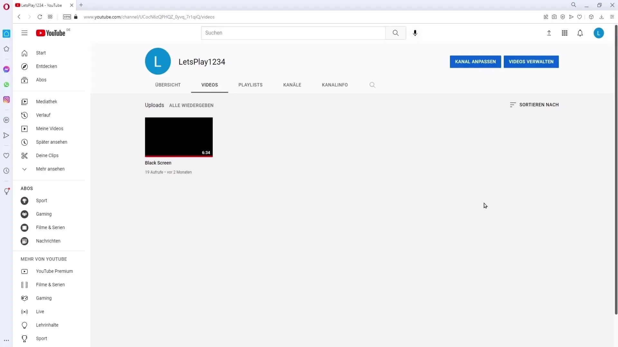The image size is (618, 347).
Task: Click the apps grid icon
Action: click(x=565, y=33)
